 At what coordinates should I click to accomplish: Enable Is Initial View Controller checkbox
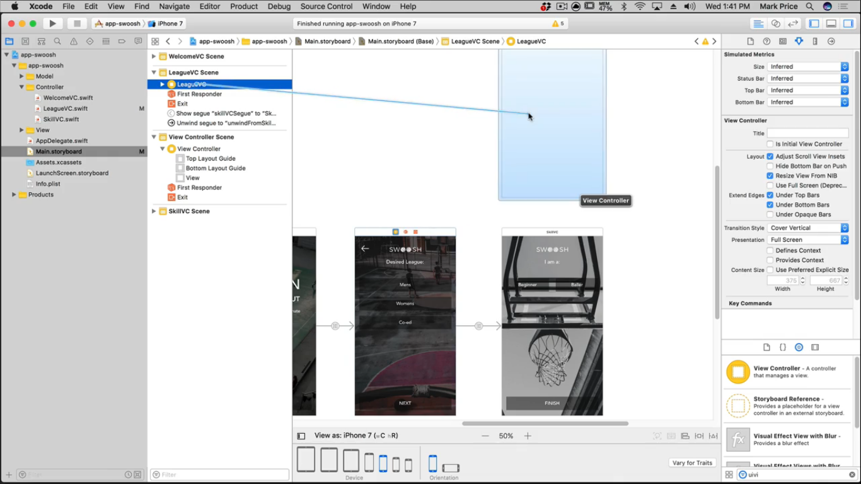click(x=770, y=144)
